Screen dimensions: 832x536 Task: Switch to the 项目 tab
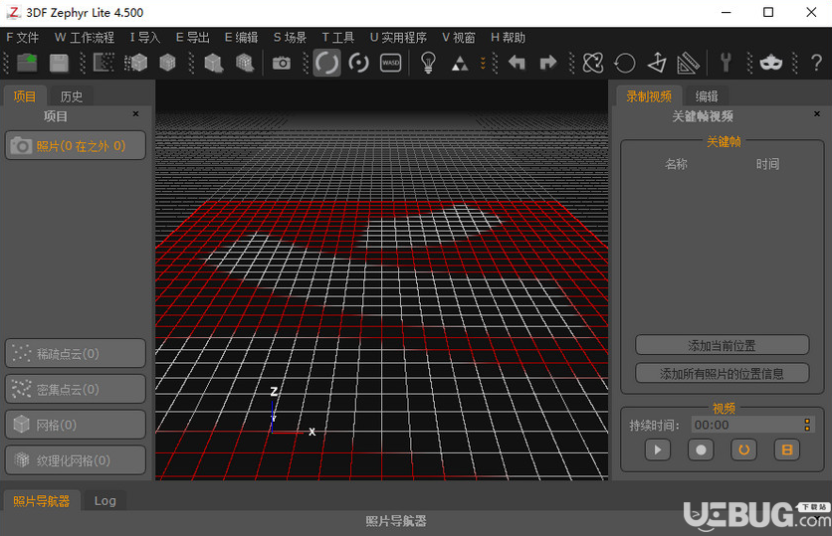click(x=25, y=96)
